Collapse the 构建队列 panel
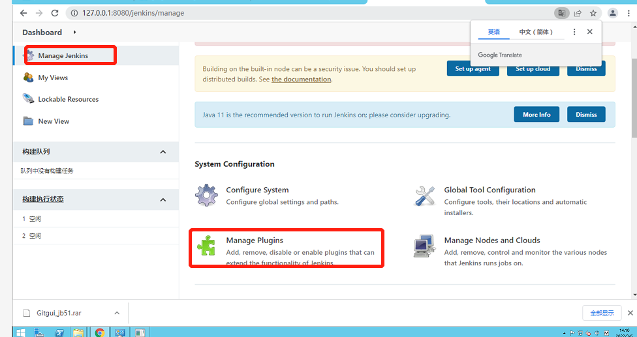The image size is (637, 337). (163, 152)
